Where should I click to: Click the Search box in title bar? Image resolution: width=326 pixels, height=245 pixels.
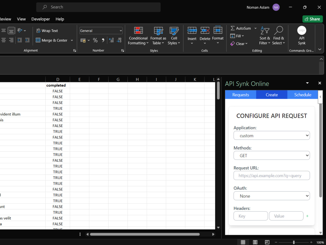[x=98, y=7]
